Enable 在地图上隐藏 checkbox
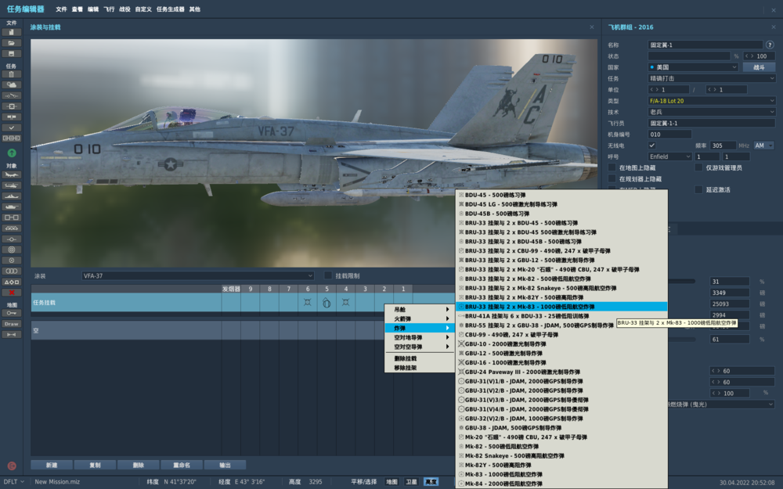783x489 pixels. click(612, 167)
